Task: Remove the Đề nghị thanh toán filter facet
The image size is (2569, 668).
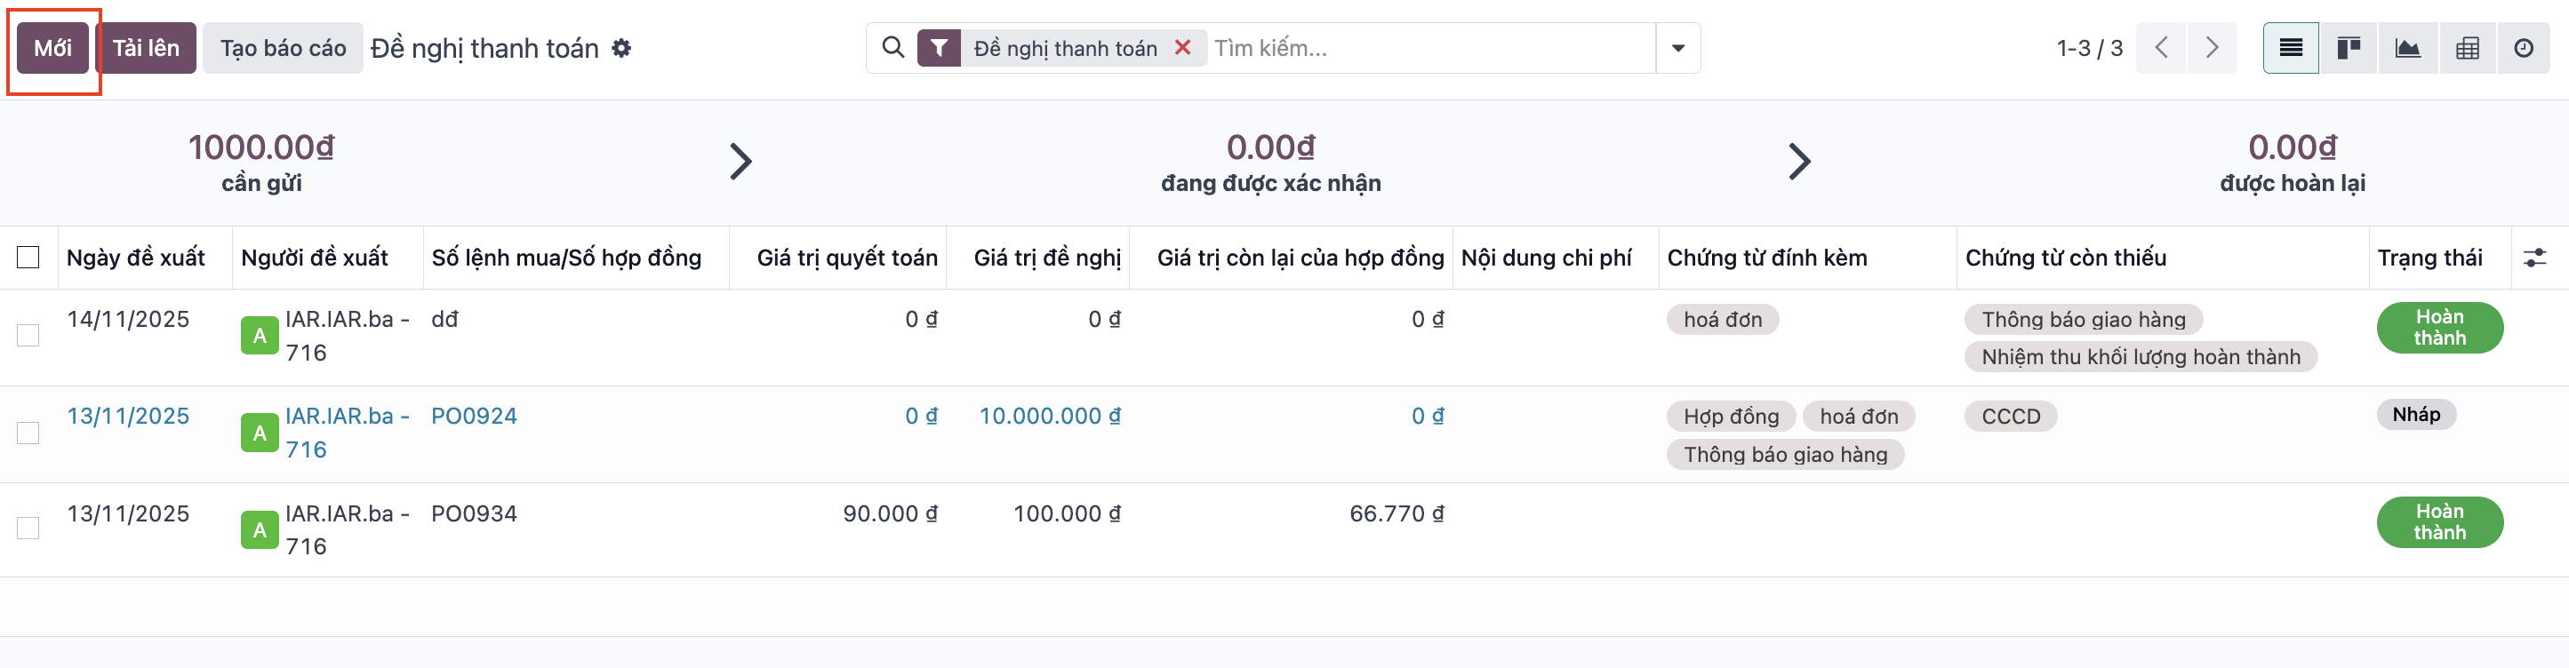Action: [1183, 47]
